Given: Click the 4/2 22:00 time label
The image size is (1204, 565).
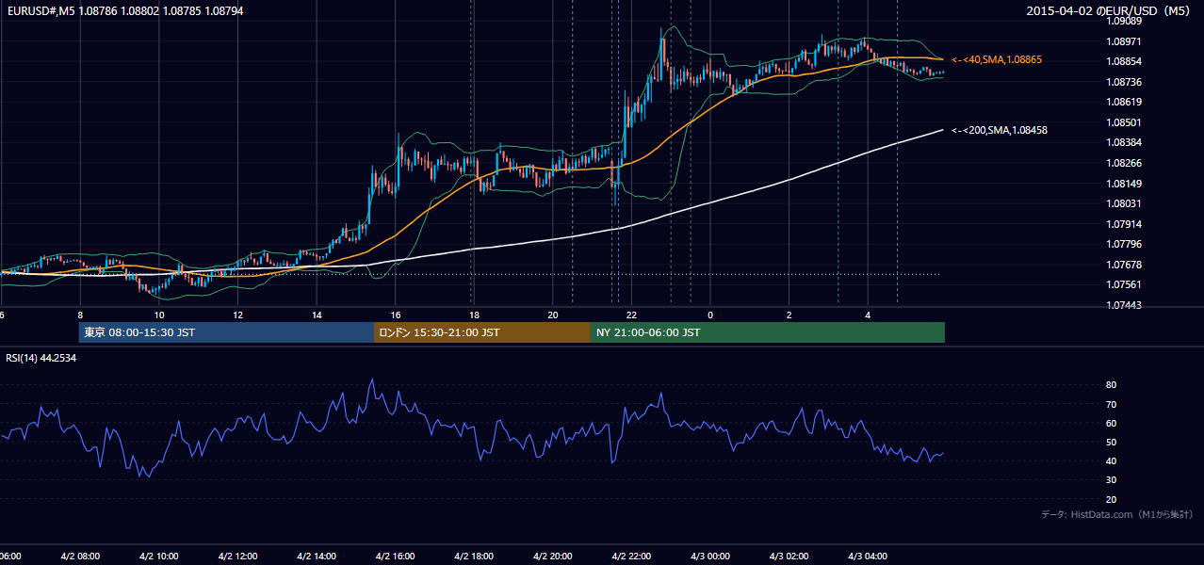Looking at the screenshot, I should click(631, 556).
